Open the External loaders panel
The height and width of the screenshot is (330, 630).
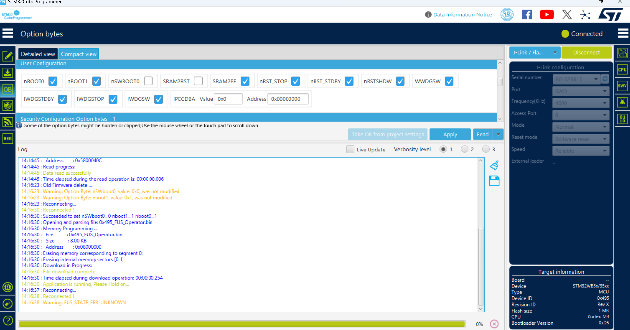(x=622, y=102)
